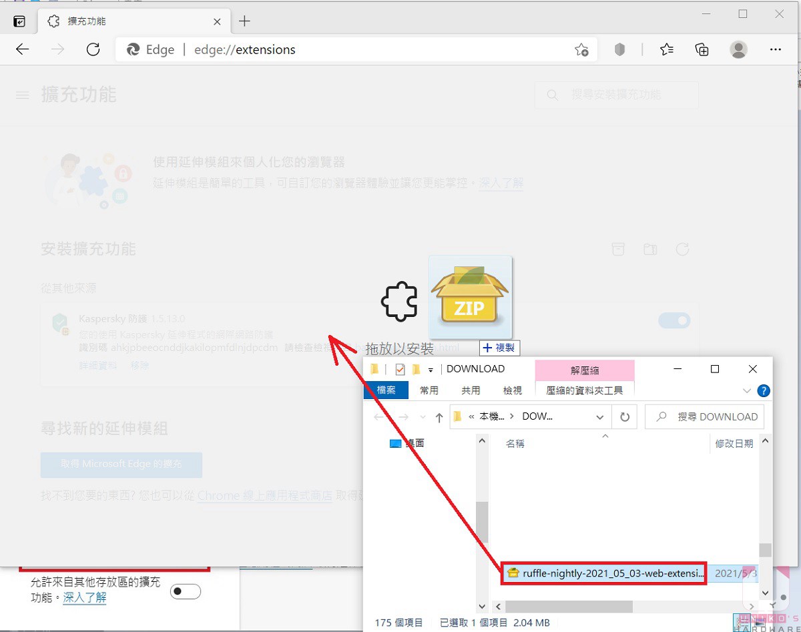Click the pack extension box icon
Viewport: 801px width, 632px height.
pos(619,249)
